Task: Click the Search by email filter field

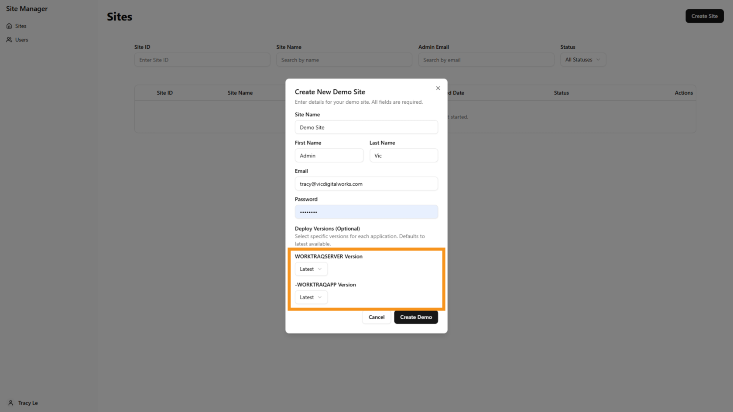Action: pos(486,60)
